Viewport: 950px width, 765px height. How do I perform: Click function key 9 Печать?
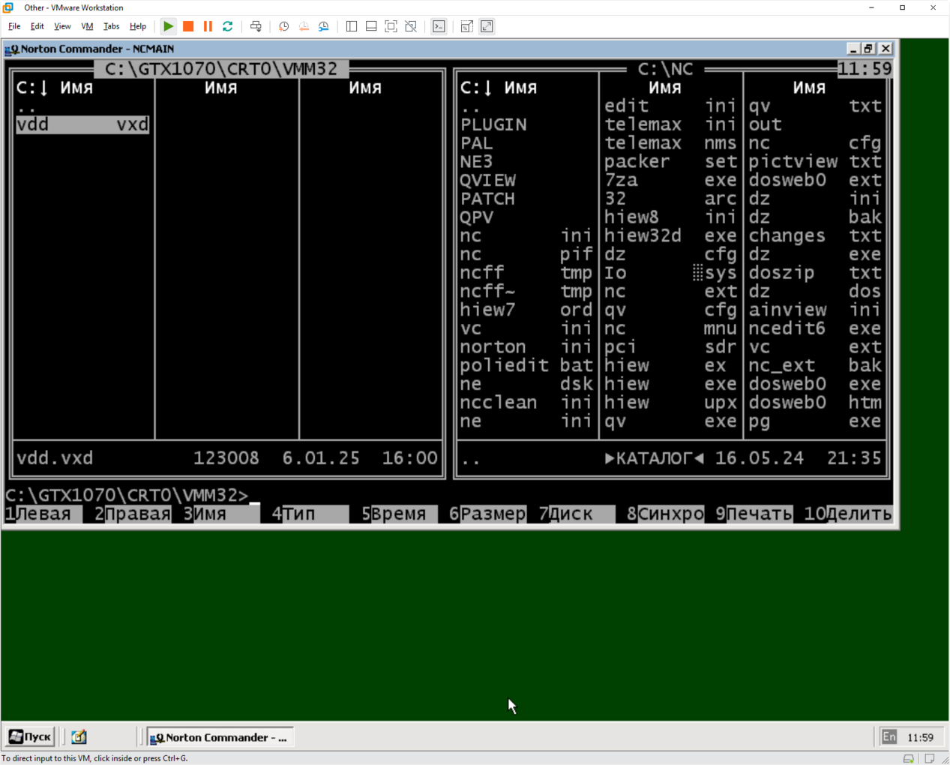pyautogui.click(x=754, y=514)
